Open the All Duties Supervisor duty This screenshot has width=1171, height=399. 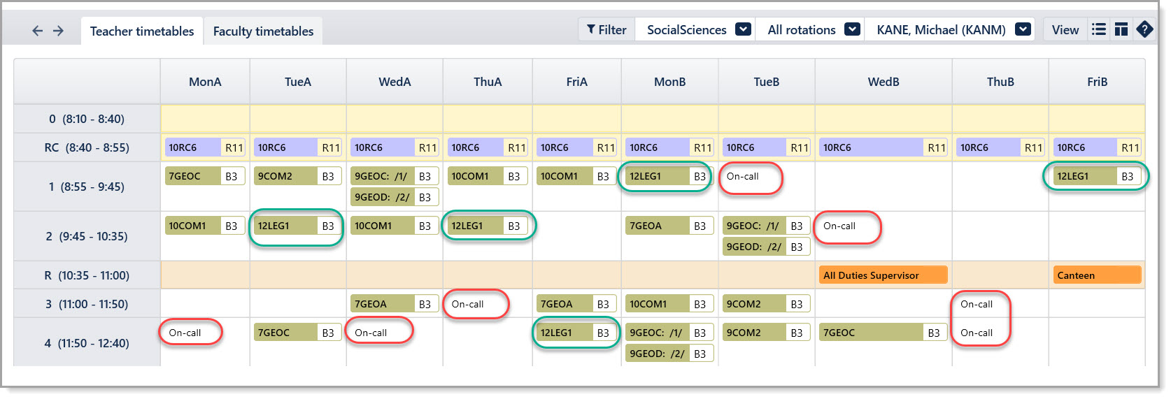883,275
